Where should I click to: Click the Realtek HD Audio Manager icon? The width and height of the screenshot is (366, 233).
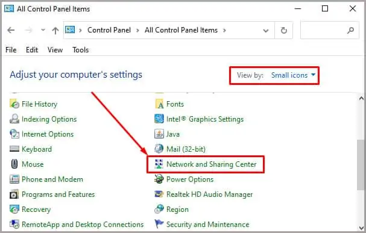coord(159,194)
